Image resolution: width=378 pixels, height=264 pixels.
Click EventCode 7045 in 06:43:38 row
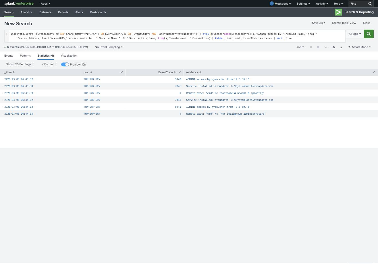[178, 86]
